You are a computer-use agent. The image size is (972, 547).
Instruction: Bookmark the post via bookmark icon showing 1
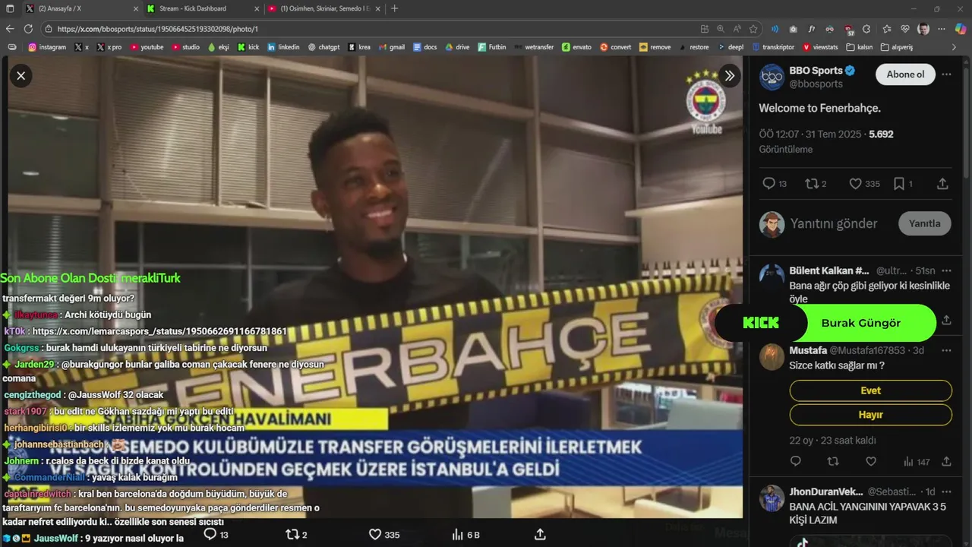click(903, 184)
